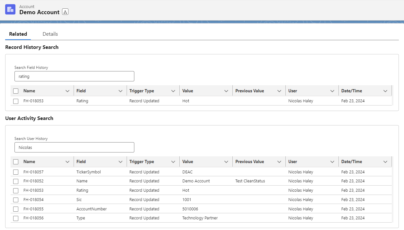This screenshot has height=230, width=404.
Task: Check the FH-018053 row in Record History Search
Action: (16, 101)
